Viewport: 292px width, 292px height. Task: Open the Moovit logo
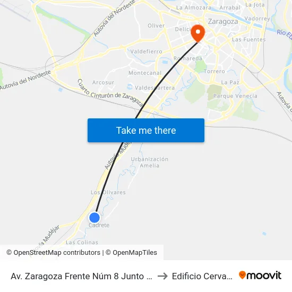pyautogui.click(x=260, y=276)
